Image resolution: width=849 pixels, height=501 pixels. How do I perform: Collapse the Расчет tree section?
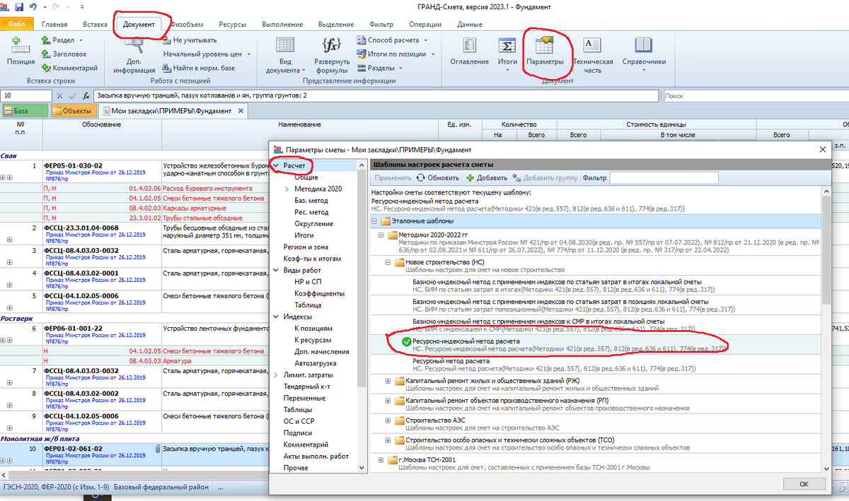coord(276,165)
